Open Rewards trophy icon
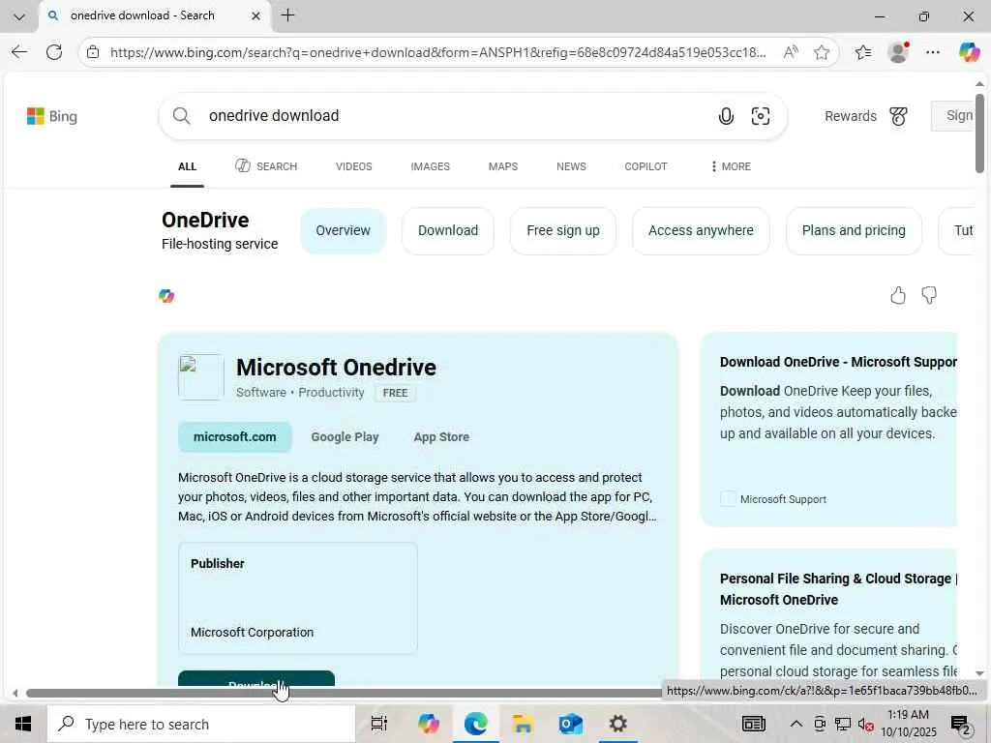991x743 pixels. pyautogui.click(x=898, y=116)
